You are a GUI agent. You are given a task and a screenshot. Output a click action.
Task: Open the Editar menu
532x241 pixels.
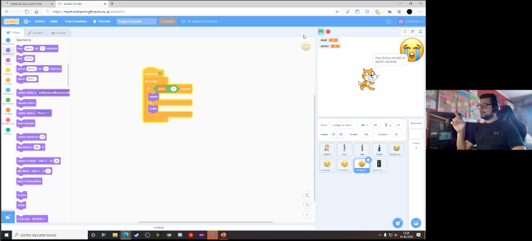coord(54,22)
